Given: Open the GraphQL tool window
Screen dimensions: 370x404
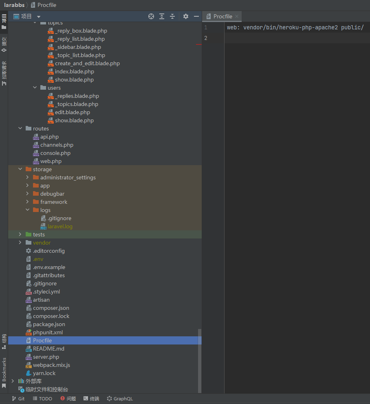Looking at the screenshot, I should tap(120, 399).
